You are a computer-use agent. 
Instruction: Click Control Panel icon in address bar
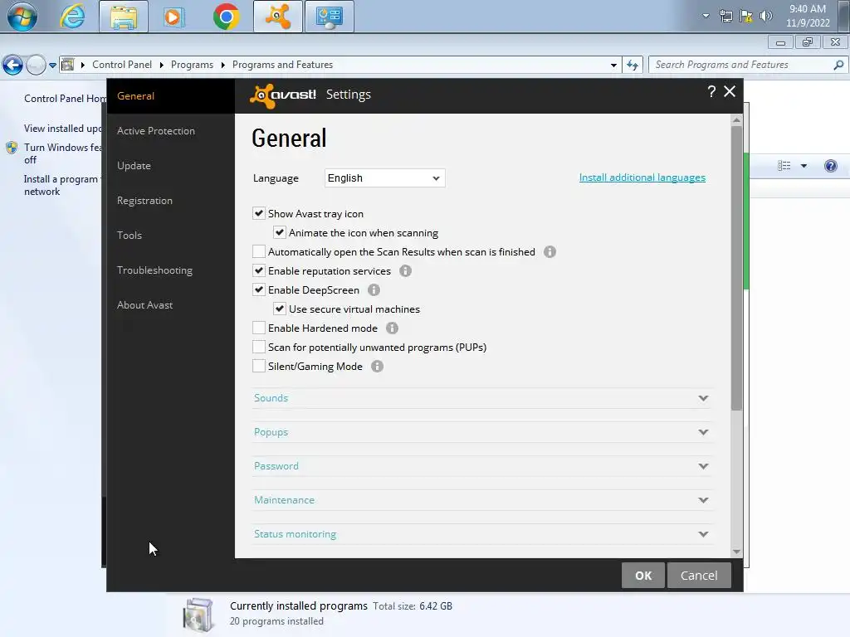(x=68, y=65)
